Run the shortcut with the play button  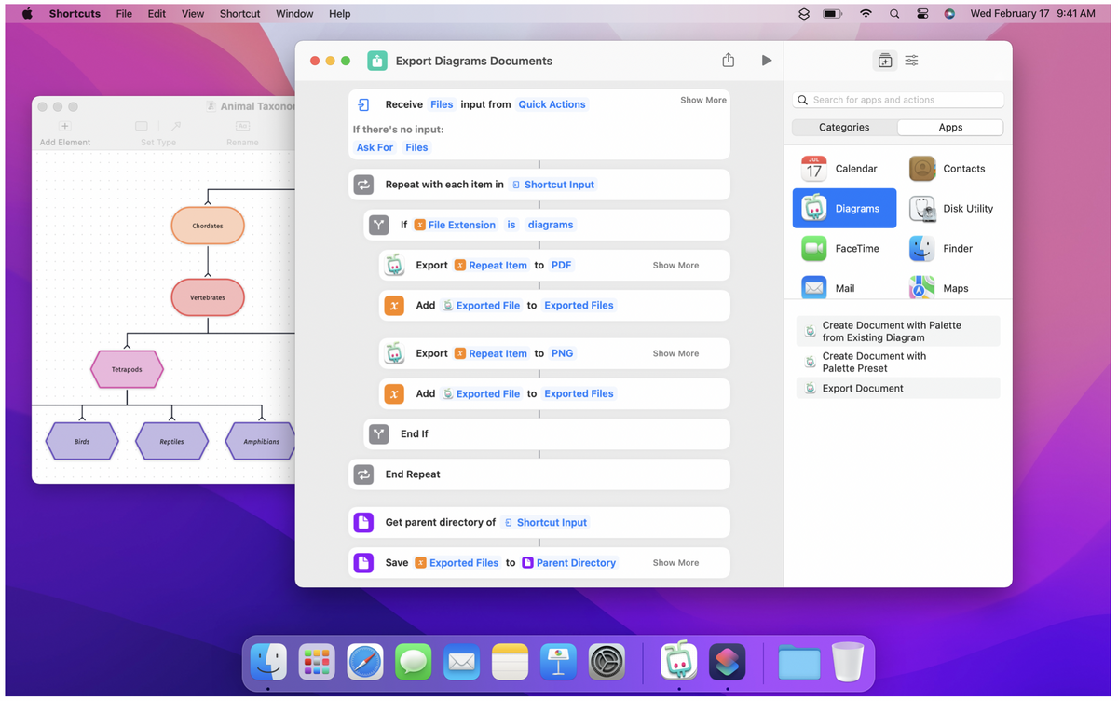pos(766,61)
